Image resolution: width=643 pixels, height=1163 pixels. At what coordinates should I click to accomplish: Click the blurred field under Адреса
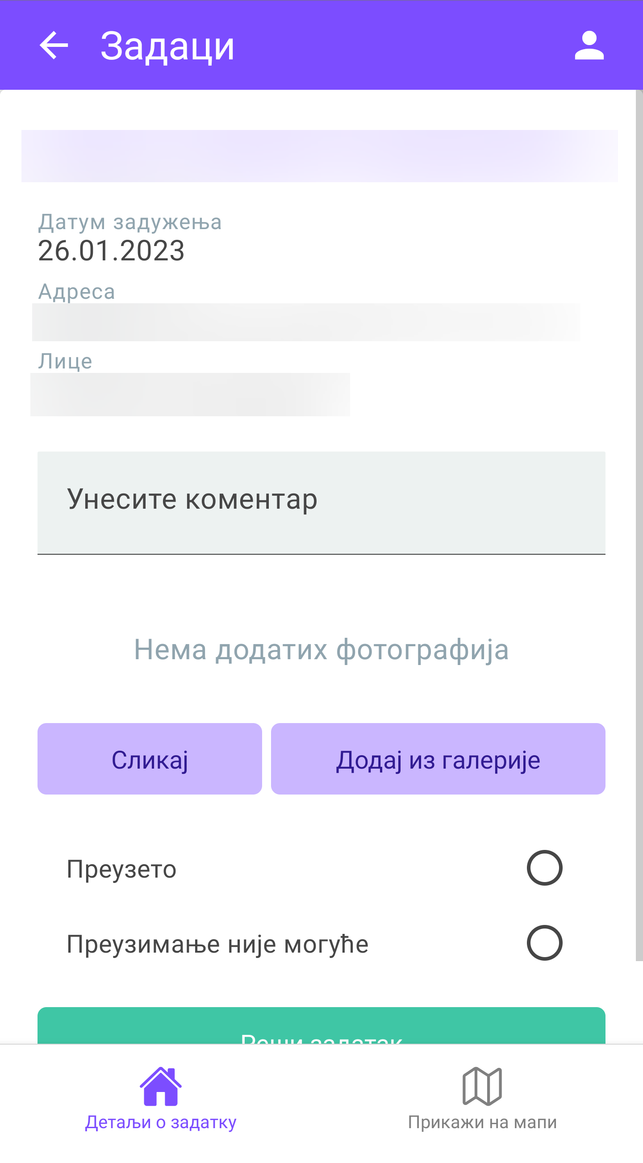(306, 322)
